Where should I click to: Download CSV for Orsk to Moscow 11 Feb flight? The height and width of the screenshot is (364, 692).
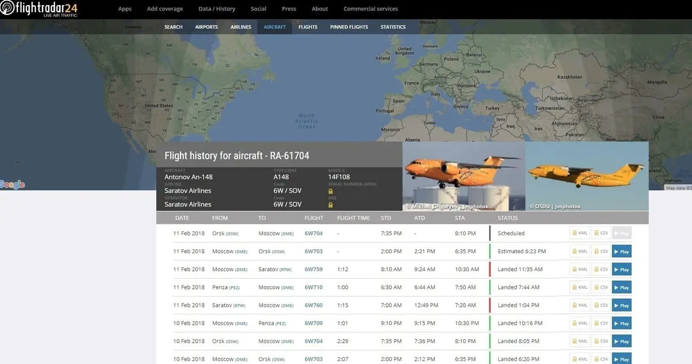coord(601,233)
